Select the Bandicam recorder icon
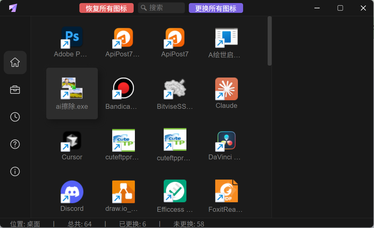Image resolution: width=374 pixels, height=228 pixels. 123,88
